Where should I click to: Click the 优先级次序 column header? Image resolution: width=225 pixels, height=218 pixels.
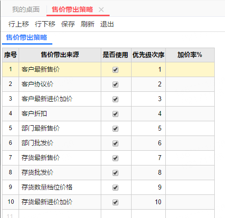(148, 55)
